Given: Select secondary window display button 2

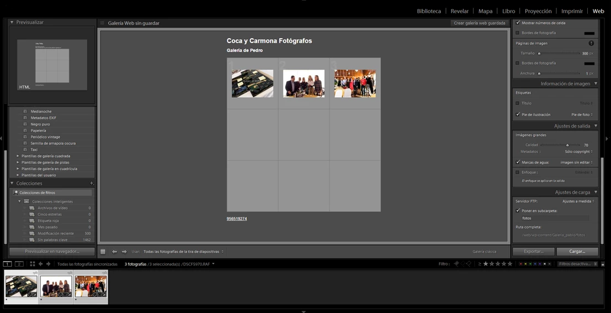Looking at the screenshot, I should (19, 264).
